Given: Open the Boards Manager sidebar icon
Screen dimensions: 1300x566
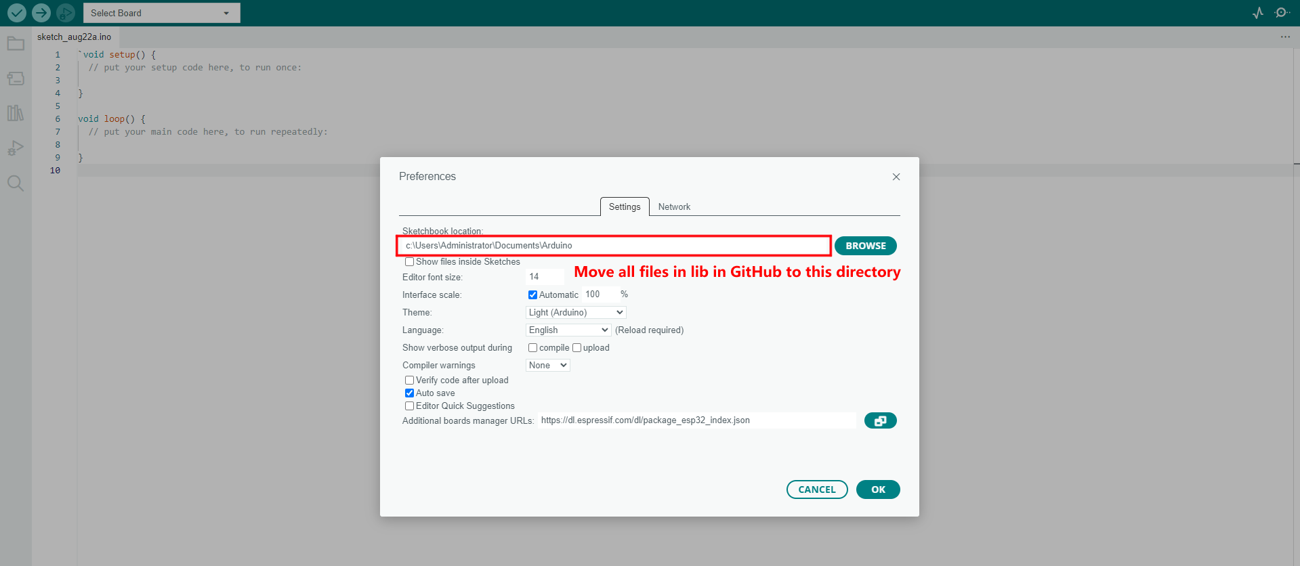Looking at the screenshot, I should (16, 79).
